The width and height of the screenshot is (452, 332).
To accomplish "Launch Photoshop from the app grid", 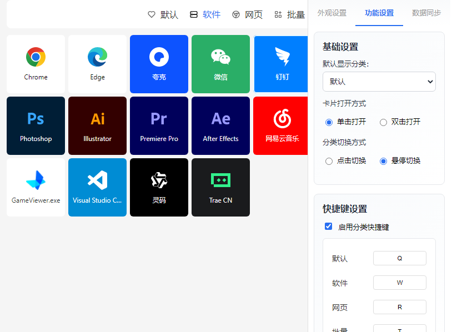I will (x=36, y=125).
